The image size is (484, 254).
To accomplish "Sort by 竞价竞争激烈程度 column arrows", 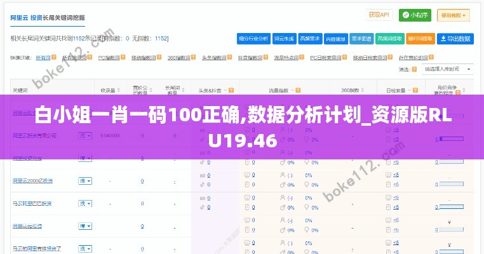I will coord(464,90).
